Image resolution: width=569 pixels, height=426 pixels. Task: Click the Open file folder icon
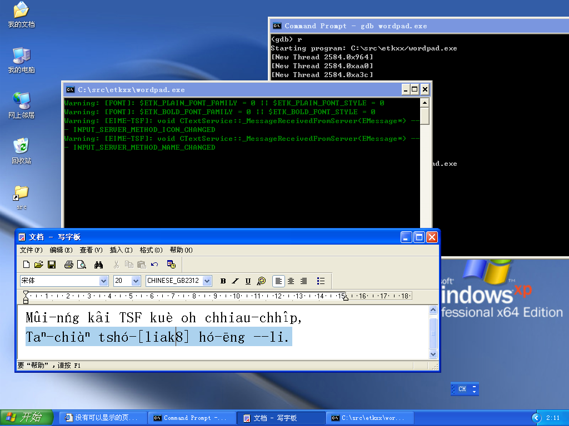tap(38, 265)
